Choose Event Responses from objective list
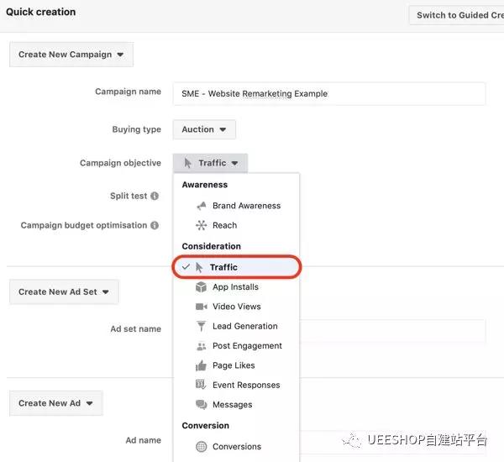The height and width of the screenshot is (462, 504). [245, 385]
